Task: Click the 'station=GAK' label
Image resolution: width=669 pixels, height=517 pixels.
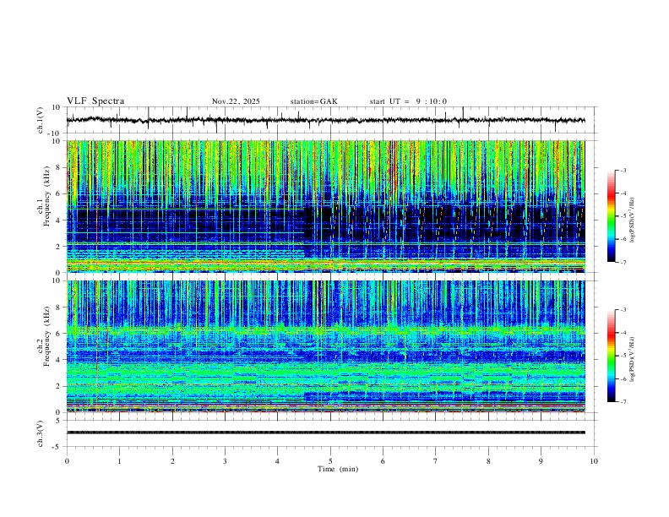Action: pyautogui.click(x=313, y=101)
